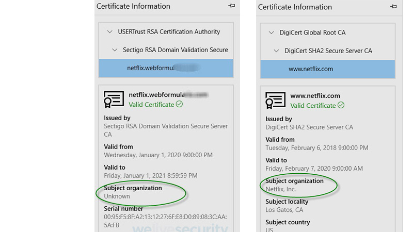This screenshot has width=413, height=232.
Task: Click the right panel 'Subject organization' label
Action: [x=294, y=181]
